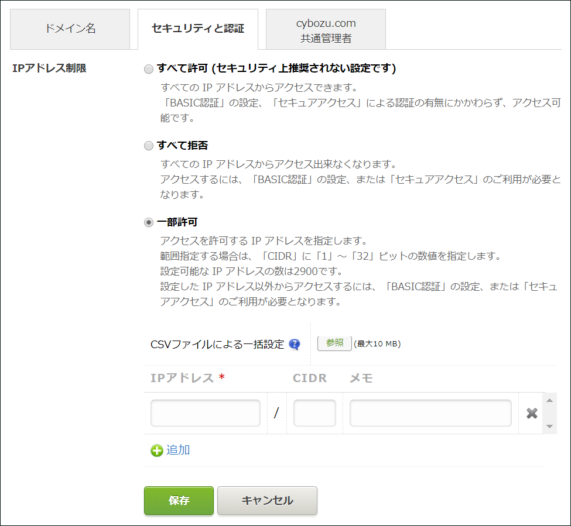Click 参照 to browse for a CSV file
571x526 pixels.
coord(334,343)
